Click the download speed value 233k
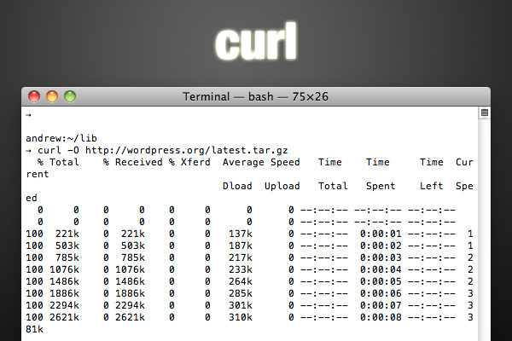The height and width of the screenshot is (341, 512). point(241,269)
